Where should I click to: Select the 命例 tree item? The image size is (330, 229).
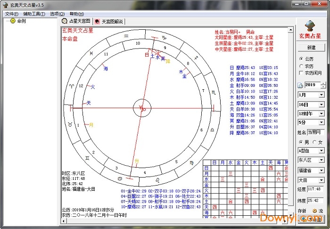tap(21, 21)
